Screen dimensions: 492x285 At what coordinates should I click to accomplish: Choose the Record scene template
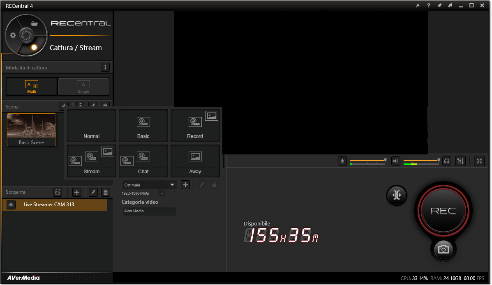[x=195, y=126]
